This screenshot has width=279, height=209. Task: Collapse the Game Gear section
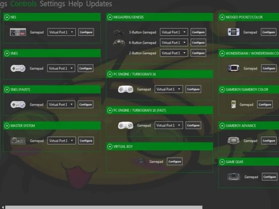click(222, 162)
